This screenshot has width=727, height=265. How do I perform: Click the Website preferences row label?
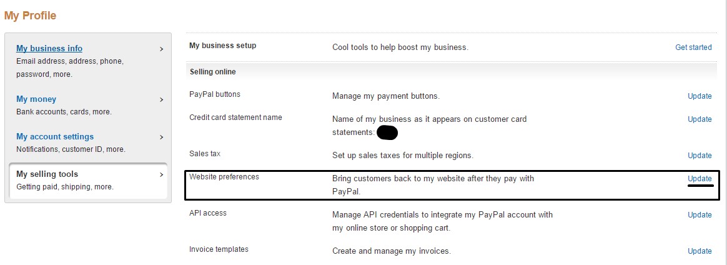224,177
